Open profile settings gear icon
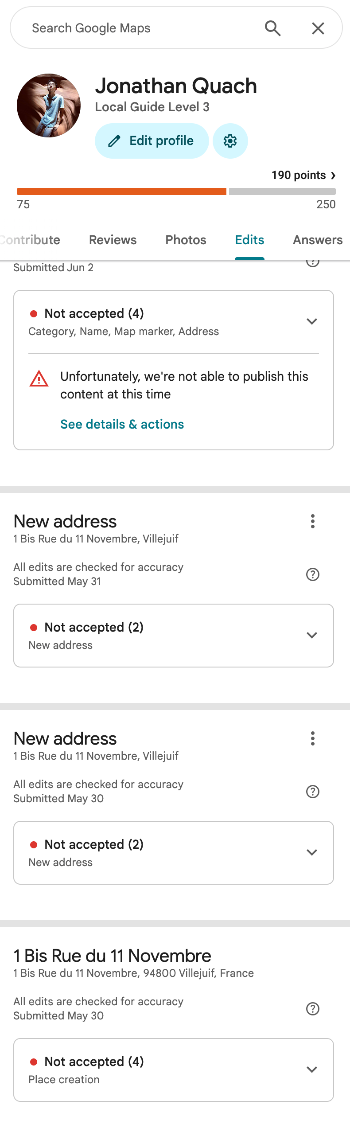The image size is (350, 1132). (x=230, y=141)
